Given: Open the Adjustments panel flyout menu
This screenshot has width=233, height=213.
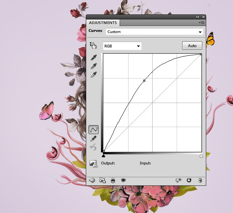Looking at the screenshot, I should coord(202,23).
